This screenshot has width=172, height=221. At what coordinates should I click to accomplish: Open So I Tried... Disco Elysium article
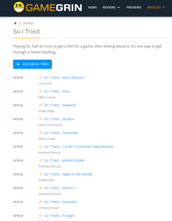(64, 78)
